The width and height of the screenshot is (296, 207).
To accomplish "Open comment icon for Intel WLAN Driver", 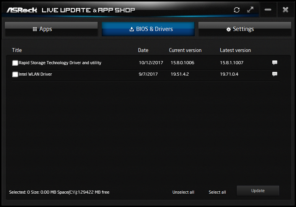I will click(275, 74).
